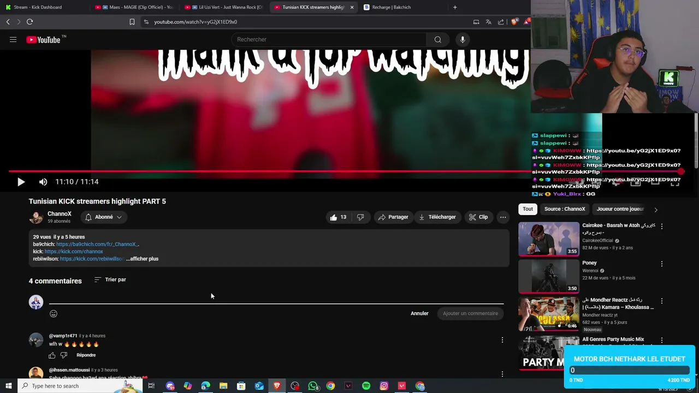Open the YouTube guide hamburger menu
The width and height of the screenshot is (699, 393).
tap(13, 39)
